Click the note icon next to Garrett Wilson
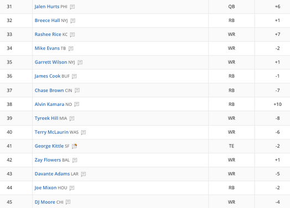Screen dimensions: 290x208 (x=80, y=62)
